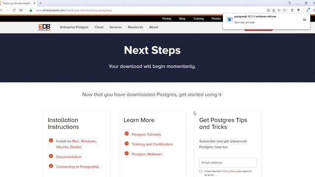This screenshot has height=177, width=315.
Task: Click the browser back arrow
Action: point(1,10)
